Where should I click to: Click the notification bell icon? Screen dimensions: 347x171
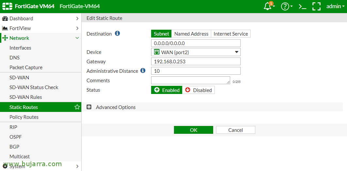click(x=268, y=7)
